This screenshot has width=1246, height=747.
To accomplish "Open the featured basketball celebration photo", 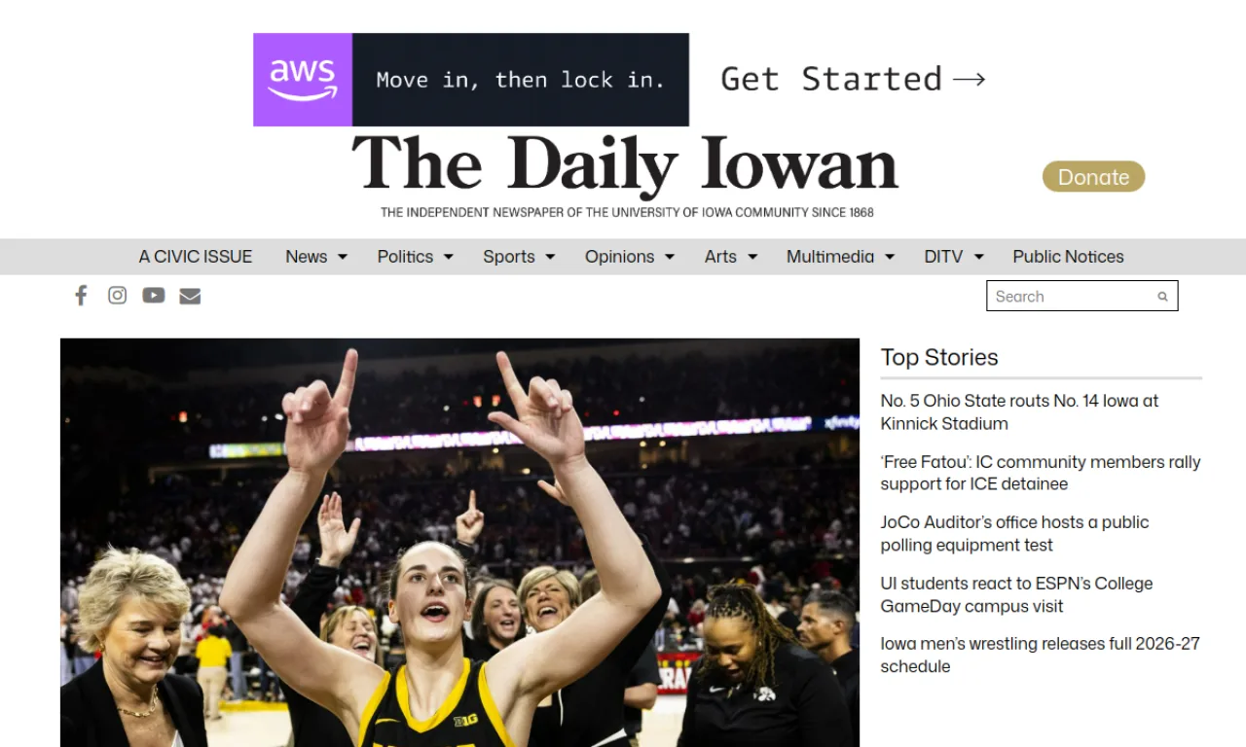I will click(x=459, y=543).
